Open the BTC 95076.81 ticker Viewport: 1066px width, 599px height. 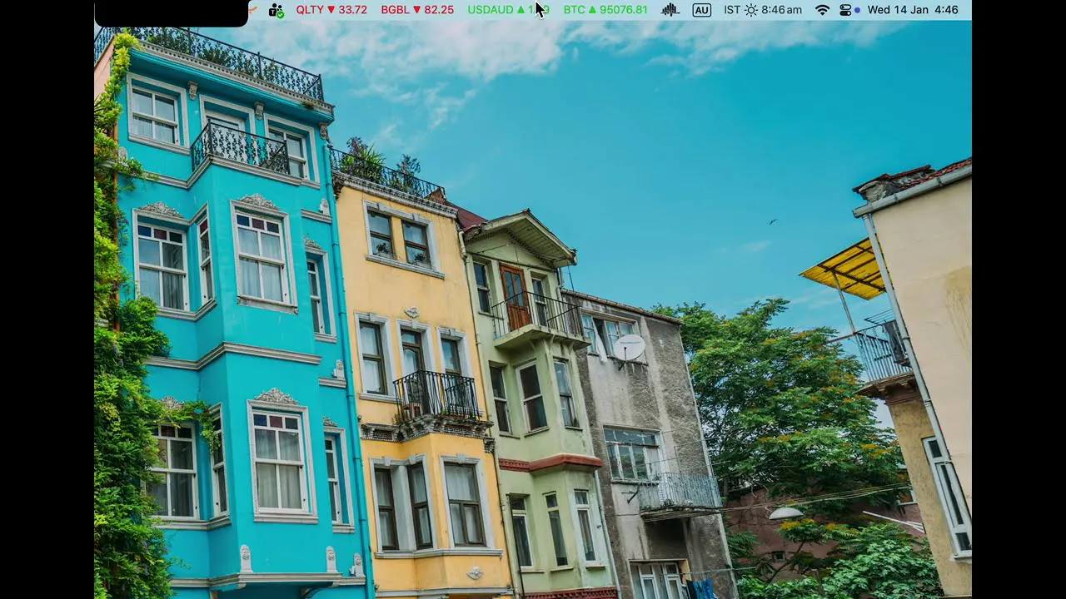[605, 10]
